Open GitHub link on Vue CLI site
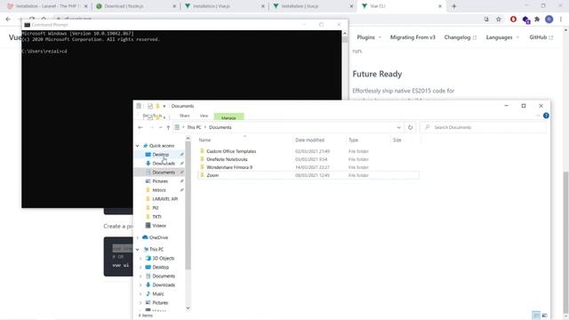569x320 pixels. pyautogui.click(x=541, y=37)
